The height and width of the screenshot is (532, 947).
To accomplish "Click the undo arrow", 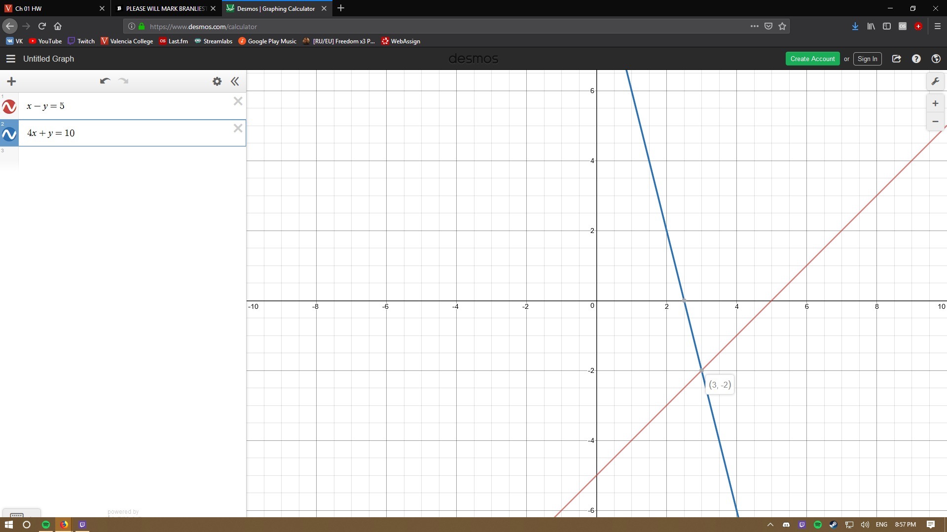I will [x=105, y=81].
